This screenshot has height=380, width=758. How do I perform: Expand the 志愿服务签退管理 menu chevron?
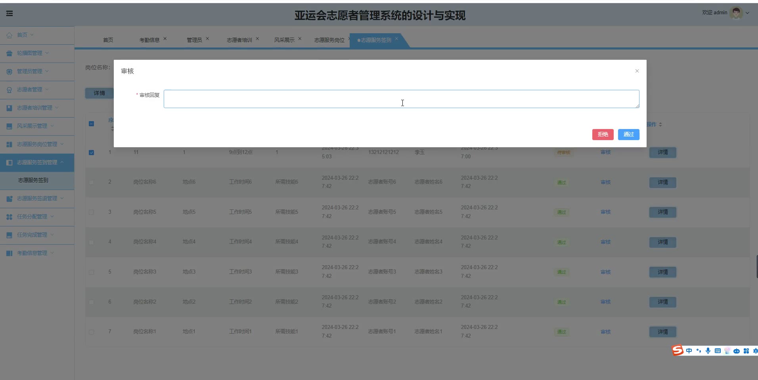[62, 198]
